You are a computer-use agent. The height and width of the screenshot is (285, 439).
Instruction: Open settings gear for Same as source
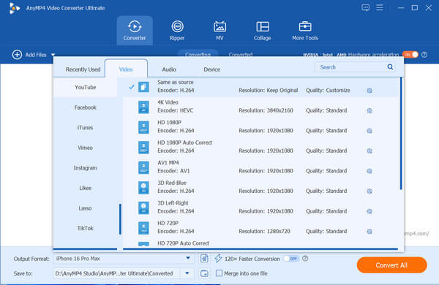coord(369,91)
